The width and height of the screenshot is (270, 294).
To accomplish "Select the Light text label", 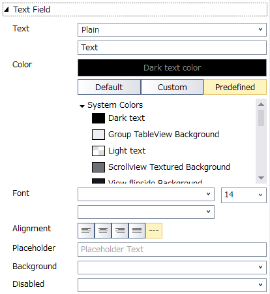I will click(x=127, y=151).
